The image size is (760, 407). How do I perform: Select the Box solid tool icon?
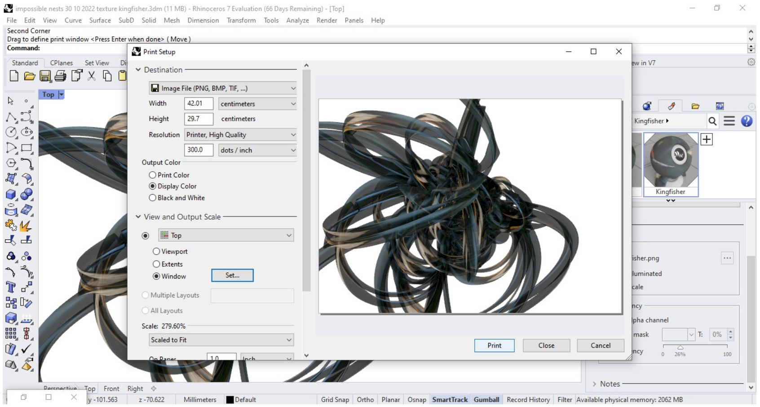(11, 195)
